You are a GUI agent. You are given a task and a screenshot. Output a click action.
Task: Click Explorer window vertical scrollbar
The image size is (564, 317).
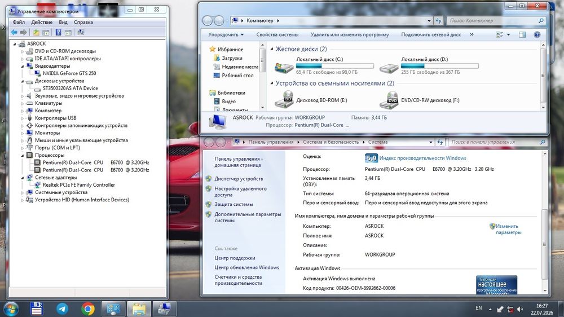point(543,76)
